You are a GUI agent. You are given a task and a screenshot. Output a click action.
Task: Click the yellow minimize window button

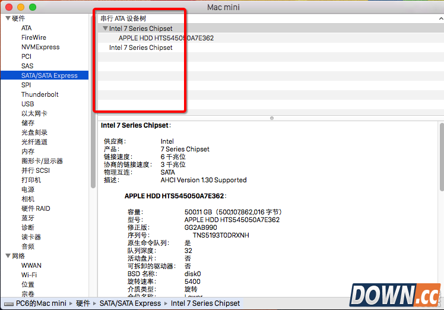pyautogui.click(x=21, y=7)
